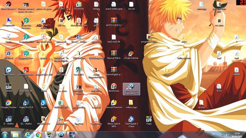Launch Google Chrome from the desktop

point(8,104)
